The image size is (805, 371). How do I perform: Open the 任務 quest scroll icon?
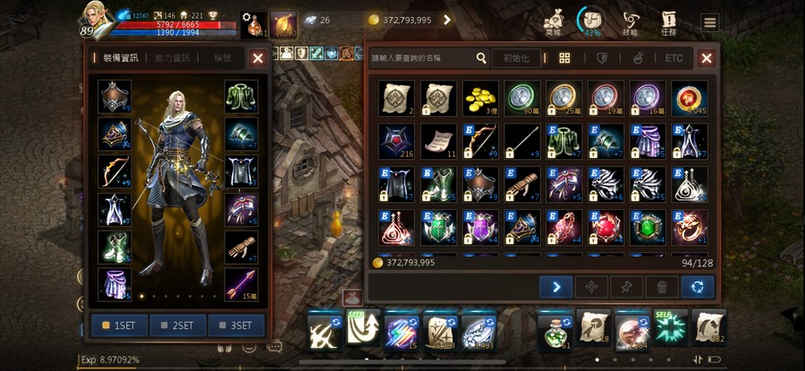(x=669, y=23)
